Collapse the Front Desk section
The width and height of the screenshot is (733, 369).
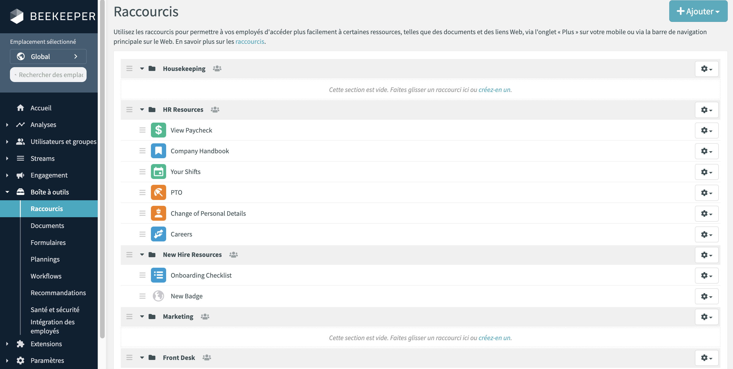(x=142, y=357)
